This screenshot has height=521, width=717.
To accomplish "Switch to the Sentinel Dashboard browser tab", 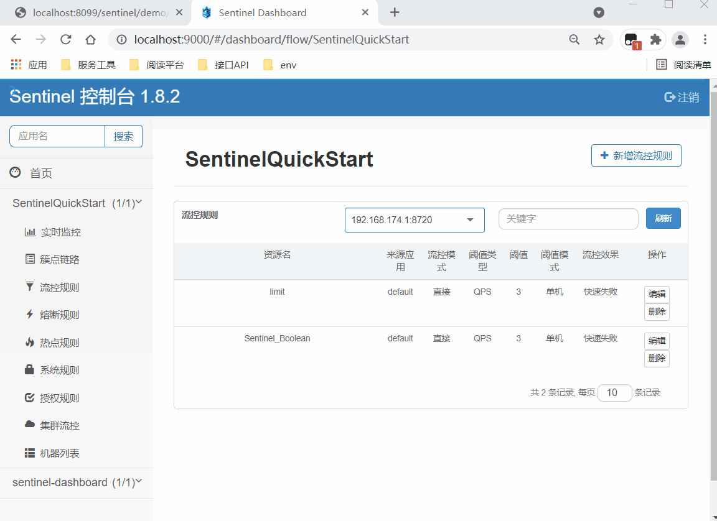I will click(261, 12).
